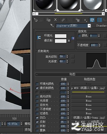Click Put Material to Scene icon
The width and height of the screenshot is (107, 134).
pyautogui.click(x=41, y=20)
